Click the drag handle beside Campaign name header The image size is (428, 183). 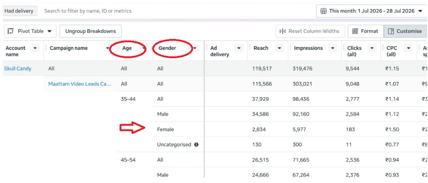pyautogui.click(x=46, y=48)
